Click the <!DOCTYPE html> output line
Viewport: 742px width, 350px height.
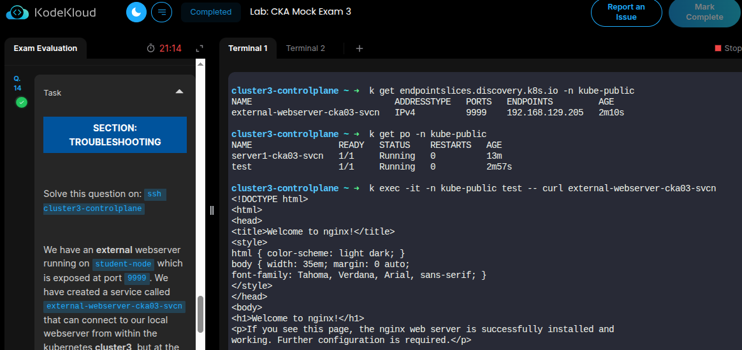[270, 199]
